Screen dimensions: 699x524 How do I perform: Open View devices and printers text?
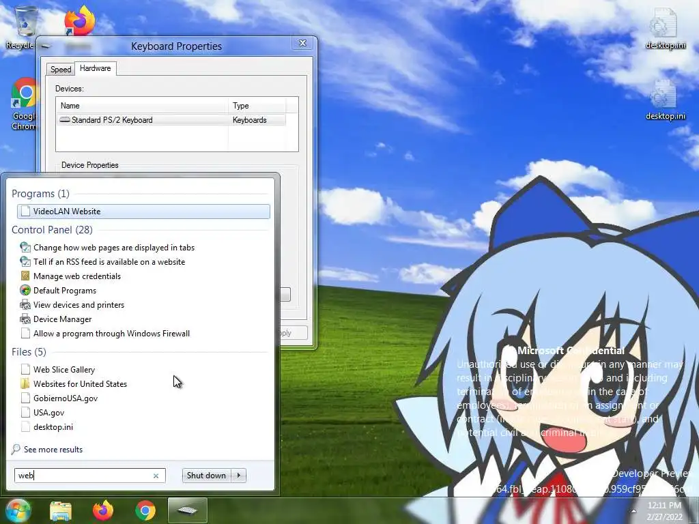coord(79,305)
